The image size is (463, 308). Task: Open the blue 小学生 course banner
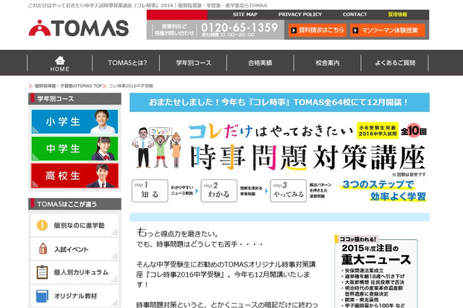click(75, 121)
